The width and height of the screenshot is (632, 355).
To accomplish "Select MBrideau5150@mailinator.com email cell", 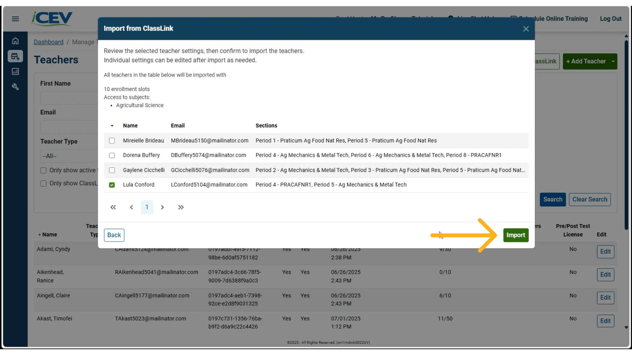I will pyautogui.click(x=210, y=141).
